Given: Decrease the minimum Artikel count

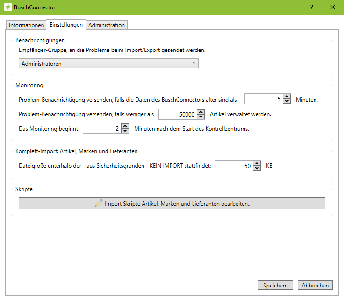Looking at the screenshot, I should coord(201,117).
